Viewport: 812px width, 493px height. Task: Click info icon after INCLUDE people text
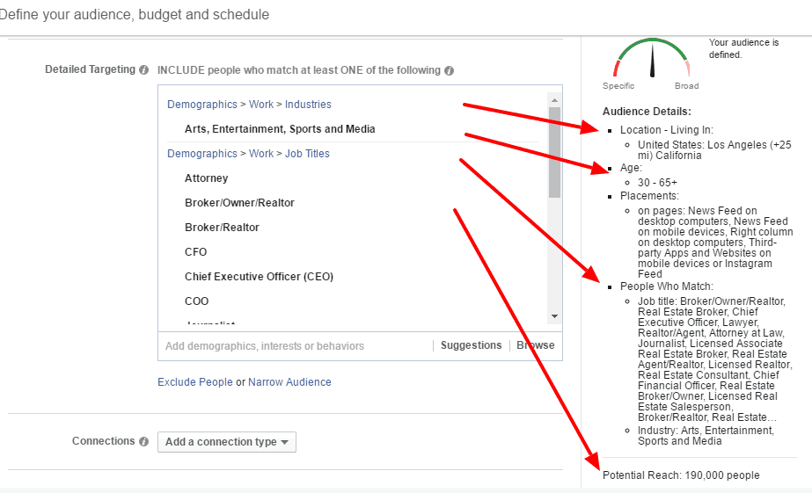[x=449, y=70]
